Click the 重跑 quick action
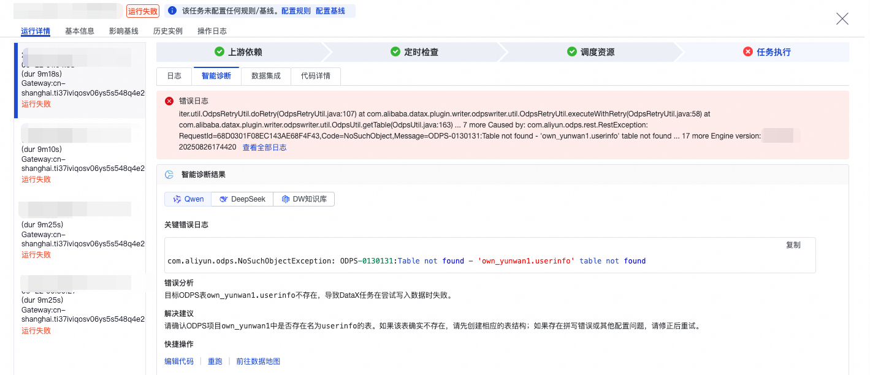The height and width of the screenshot is (375, 870). click(x=215, y=362)
